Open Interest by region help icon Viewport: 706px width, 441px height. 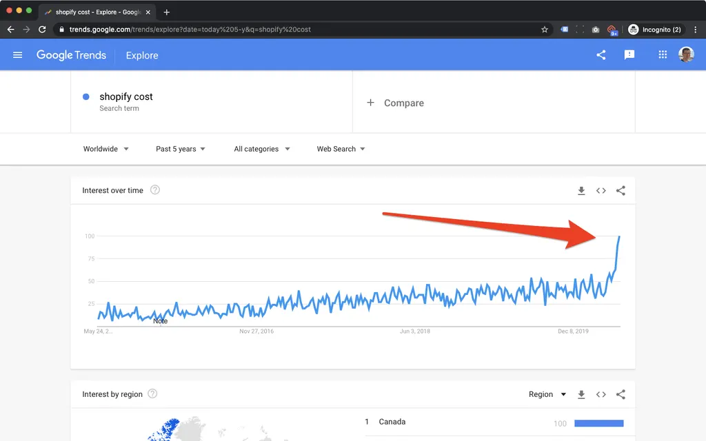coord(152,393)
